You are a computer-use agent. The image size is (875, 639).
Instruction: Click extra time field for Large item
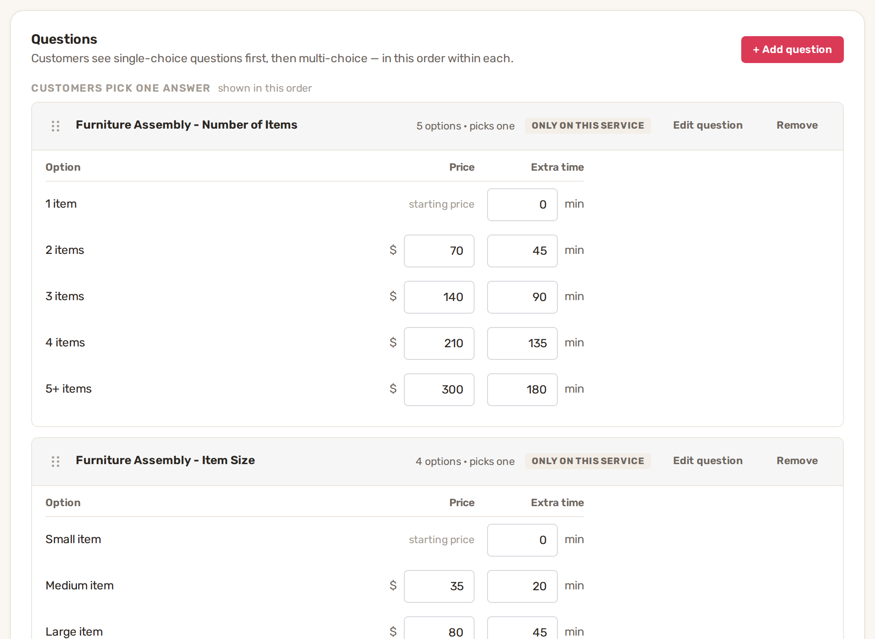click(x=522, y=628)
